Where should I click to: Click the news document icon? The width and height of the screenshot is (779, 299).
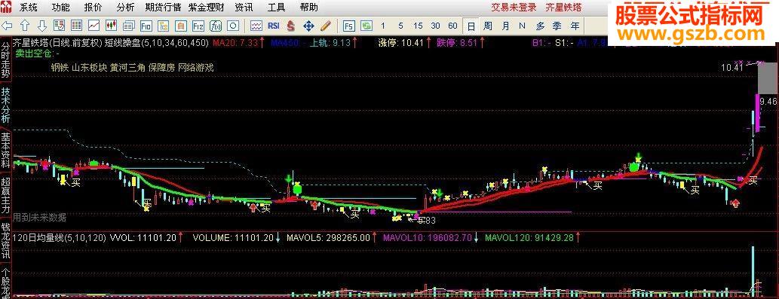129,26
